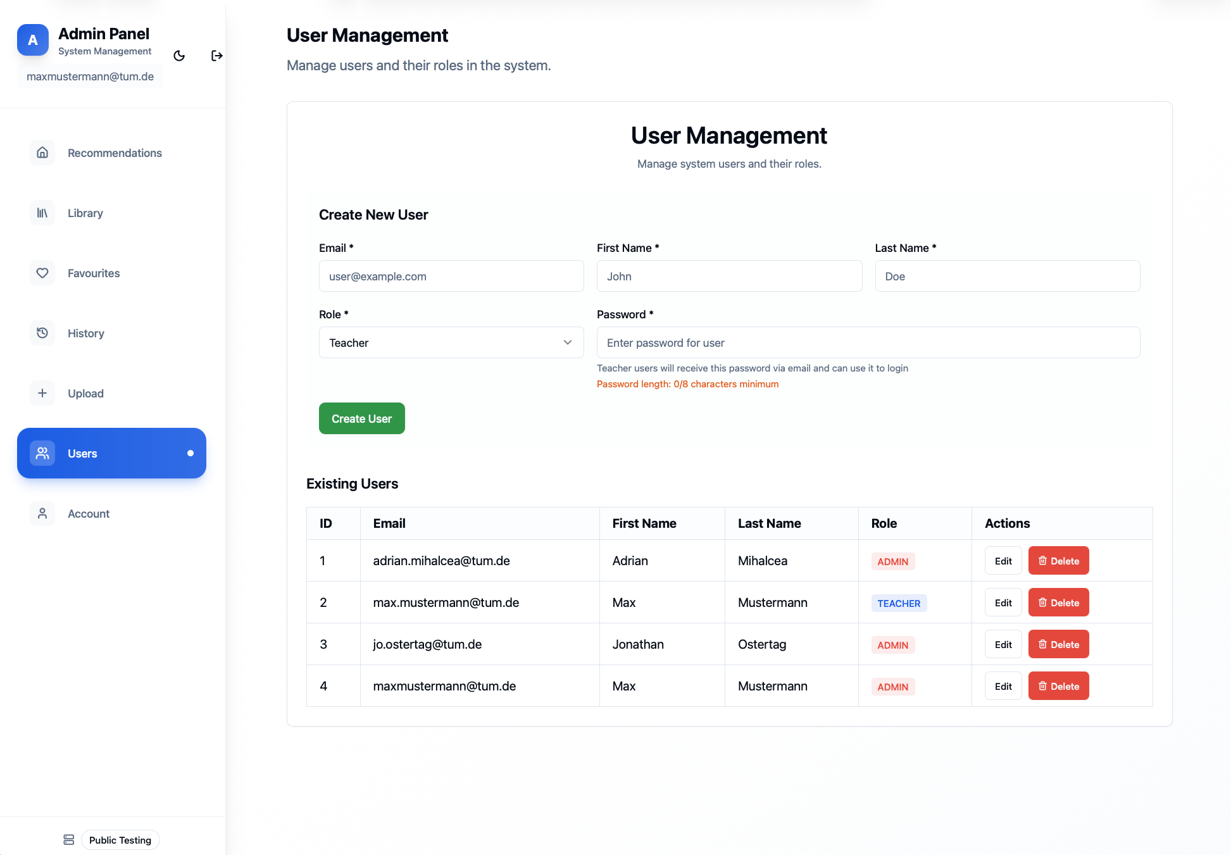Image resolution: width=1231 pixels, height=855 pixels.
Task: Click server icon beside Public Testing
Action: (x=69, y=840)
